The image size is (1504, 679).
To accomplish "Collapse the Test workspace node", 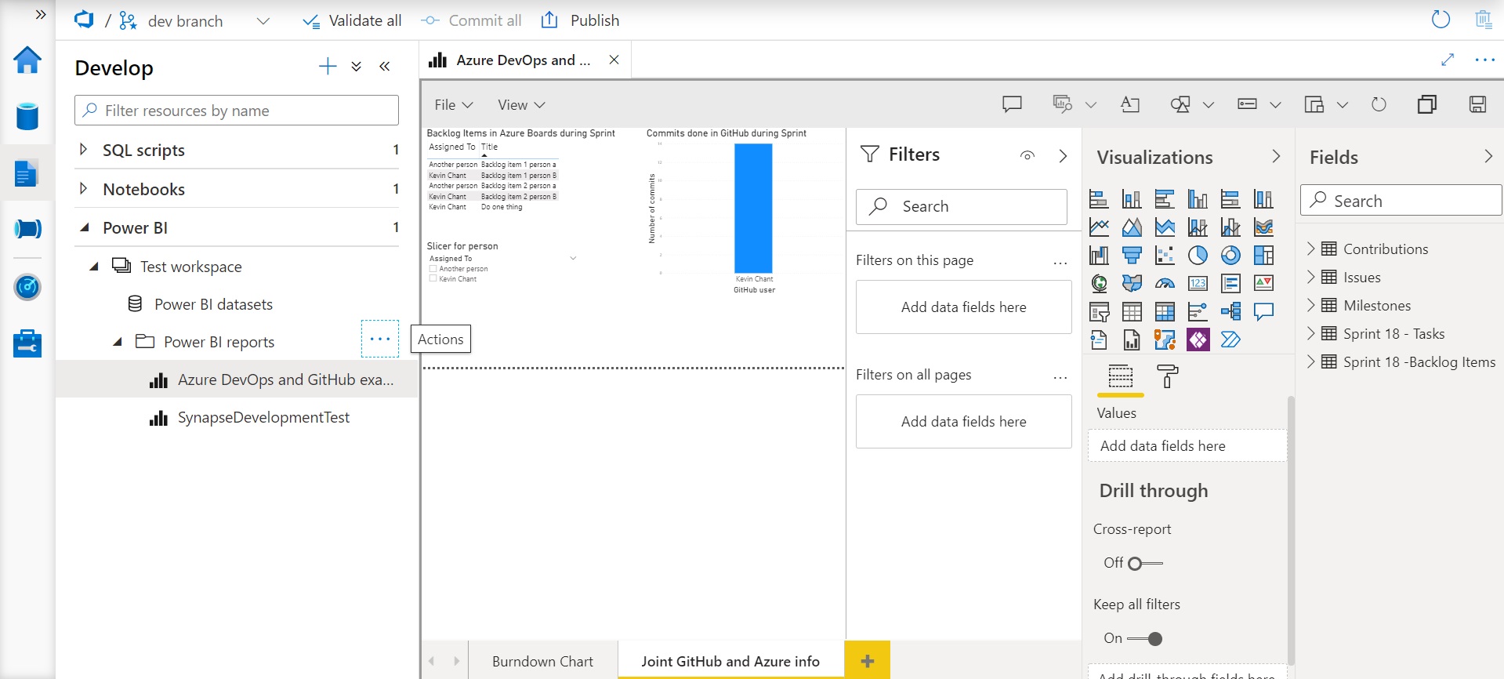I will (x=94, y=267).
